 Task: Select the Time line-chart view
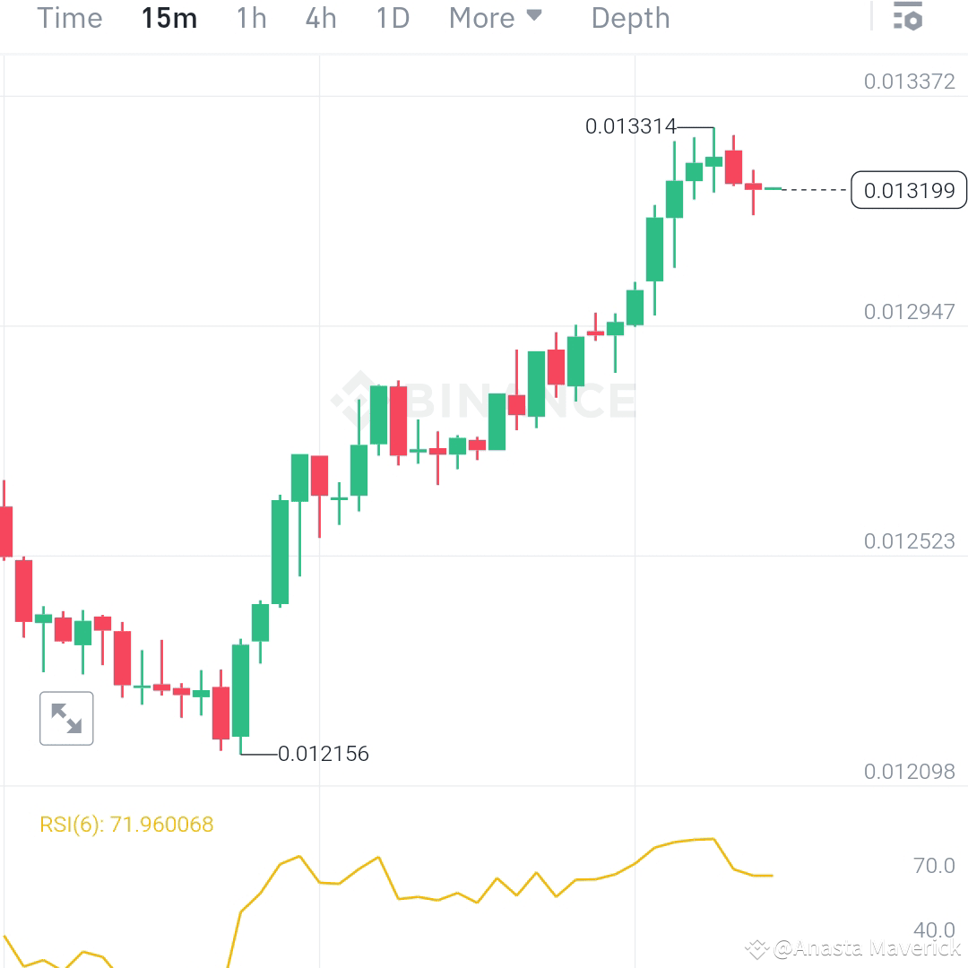pyautogui.click(x=69, y=17)
